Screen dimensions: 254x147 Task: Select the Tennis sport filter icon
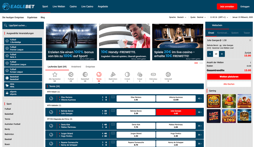click(x=99, y=74)
